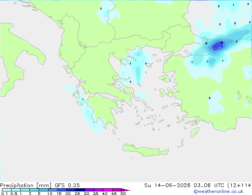The image size is (252, 195).
Task: Click the '(12+114)' forecast offset text
Action: [x=240, y=185]
